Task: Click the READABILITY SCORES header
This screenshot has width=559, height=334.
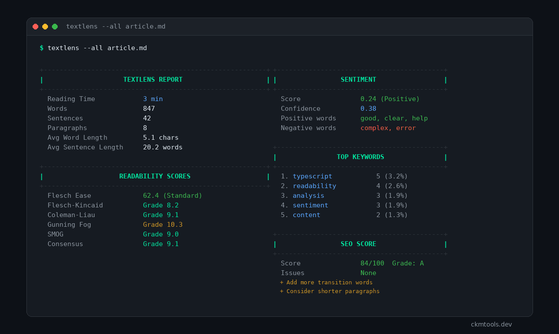Action: tap(154, 176)
